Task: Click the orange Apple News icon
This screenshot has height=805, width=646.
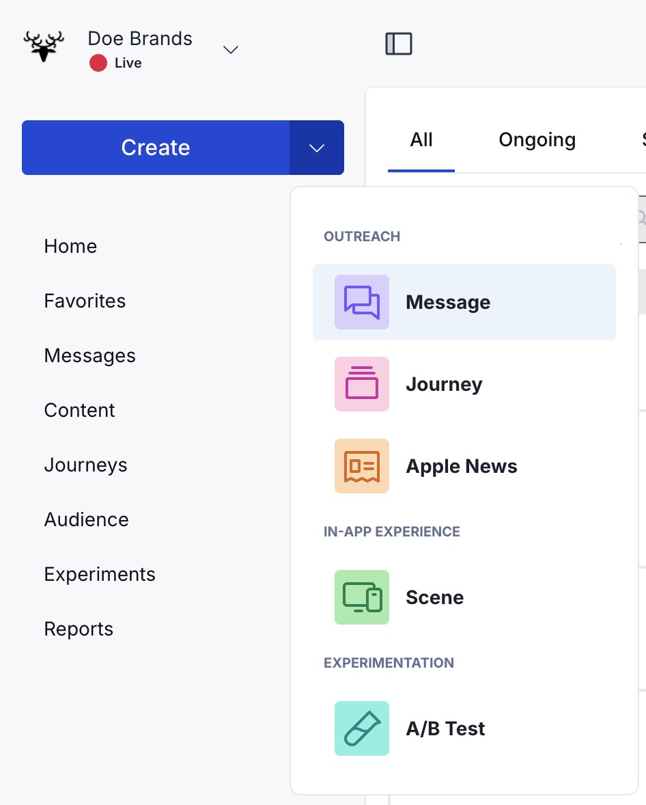Action: point(362,466)
